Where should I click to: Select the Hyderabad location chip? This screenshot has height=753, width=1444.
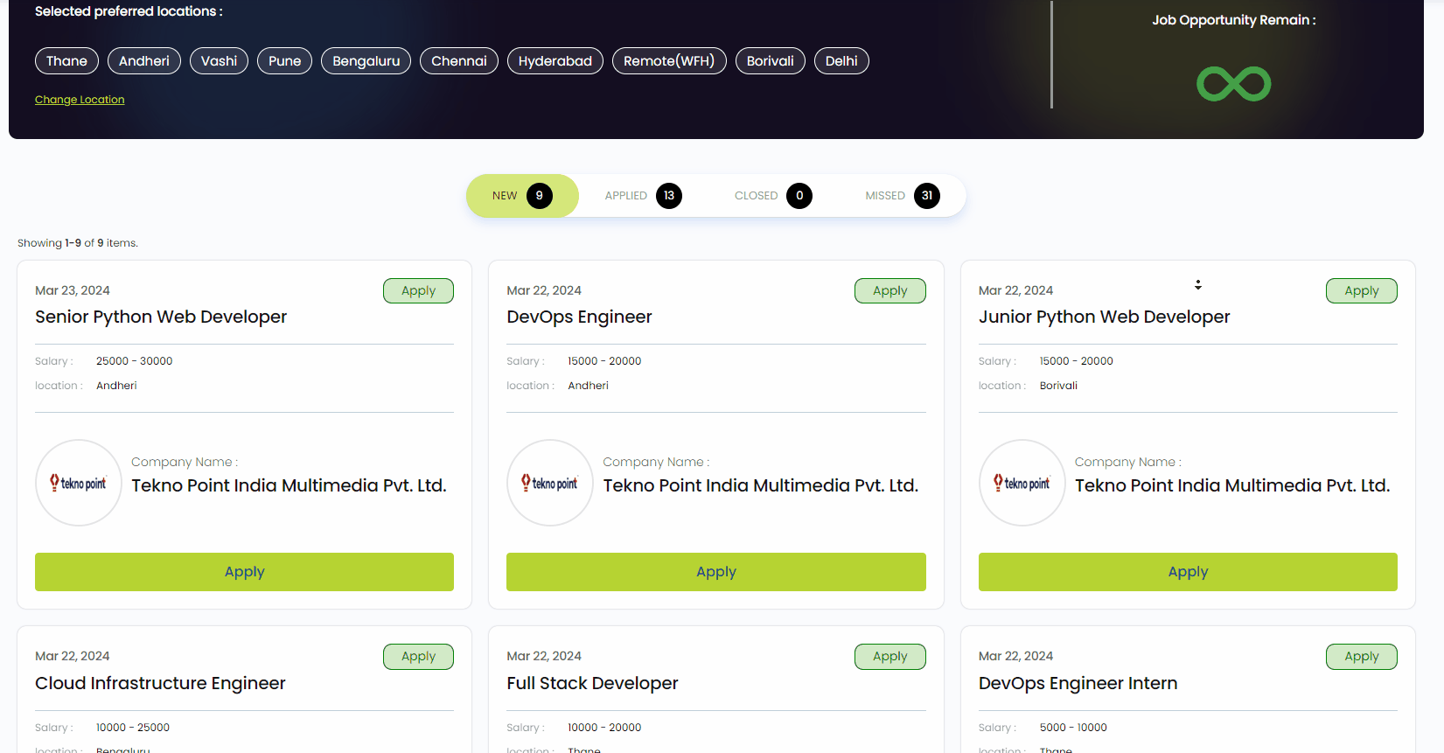coord(555,61)
